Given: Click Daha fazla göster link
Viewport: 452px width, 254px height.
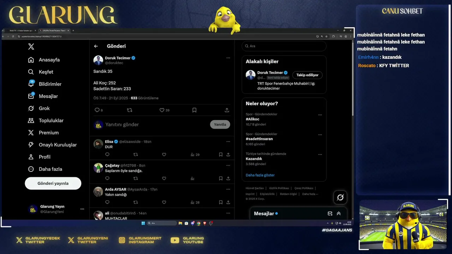Looking at the screenshot, I should click(x=260, y=175).
